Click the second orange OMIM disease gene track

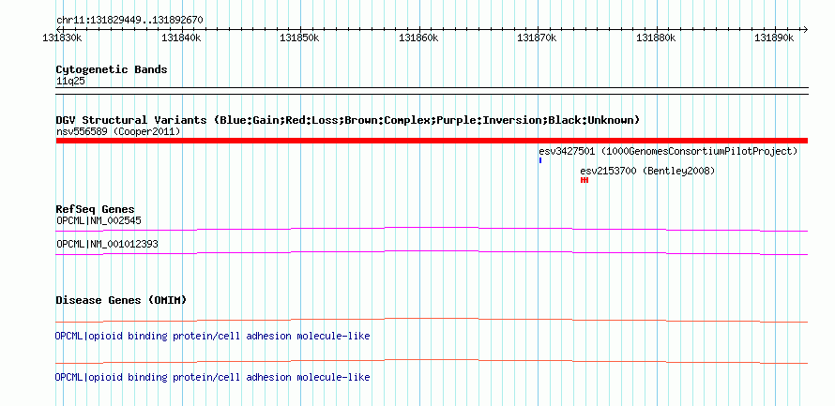pos(432,361)
